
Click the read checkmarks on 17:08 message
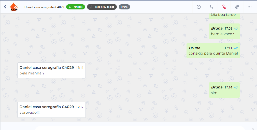click(x=236, y=29)
